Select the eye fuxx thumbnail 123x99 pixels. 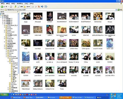pyautogui.click(x=74, y=30)
